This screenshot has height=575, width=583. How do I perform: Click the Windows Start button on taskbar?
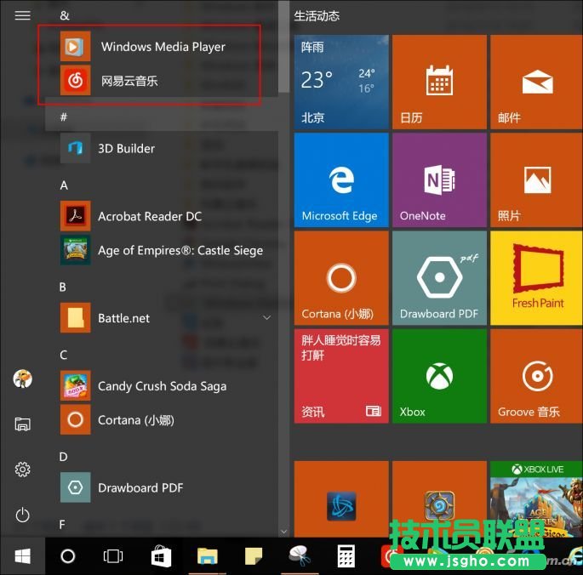(23, 556)
